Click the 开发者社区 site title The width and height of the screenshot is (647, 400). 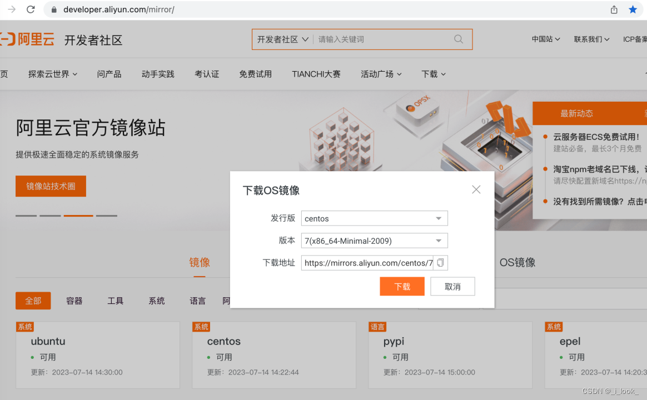(x=93, y=40)
